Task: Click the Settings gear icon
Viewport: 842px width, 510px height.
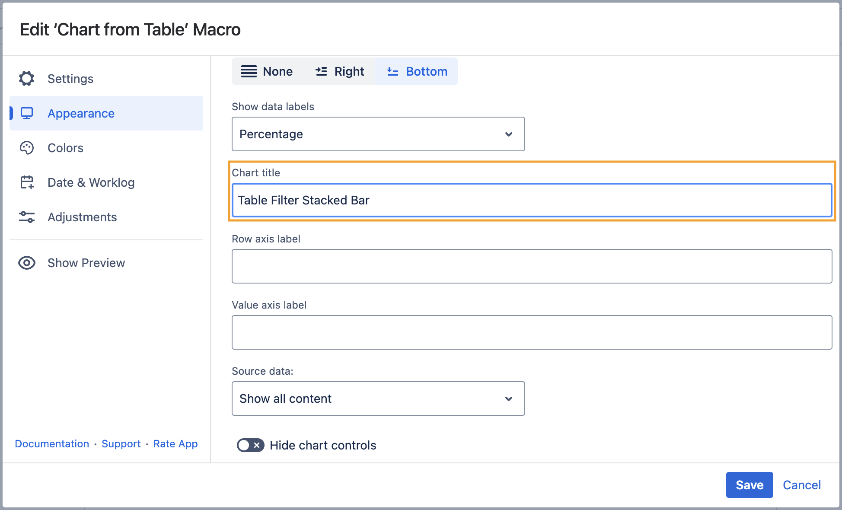Action: coord(27,79)
